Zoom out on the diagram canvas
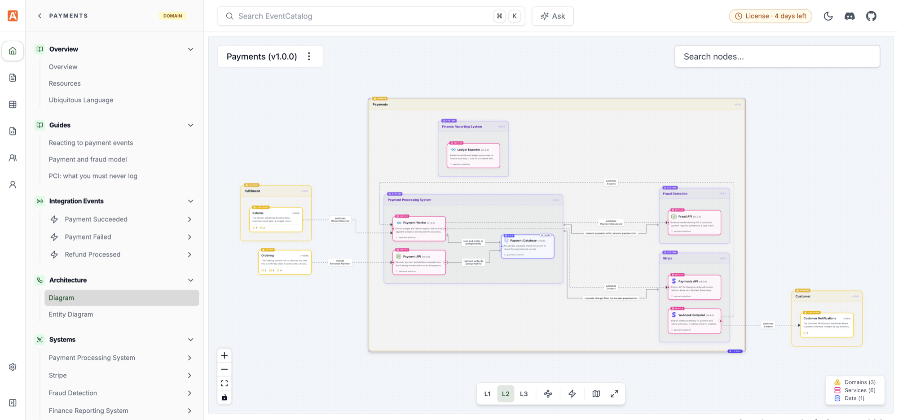Screen dimensions: 898x420 pyautogui.click(x=224, y=369)
